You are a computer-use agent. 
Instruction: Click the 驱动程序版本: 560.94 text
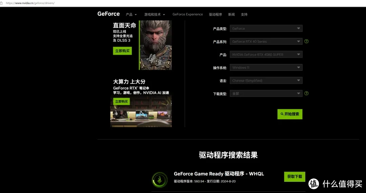[x=189, y=181]
